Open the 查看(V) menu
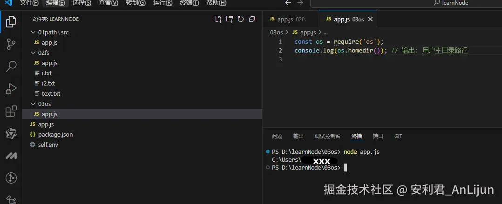 click(x=108, y=3)
